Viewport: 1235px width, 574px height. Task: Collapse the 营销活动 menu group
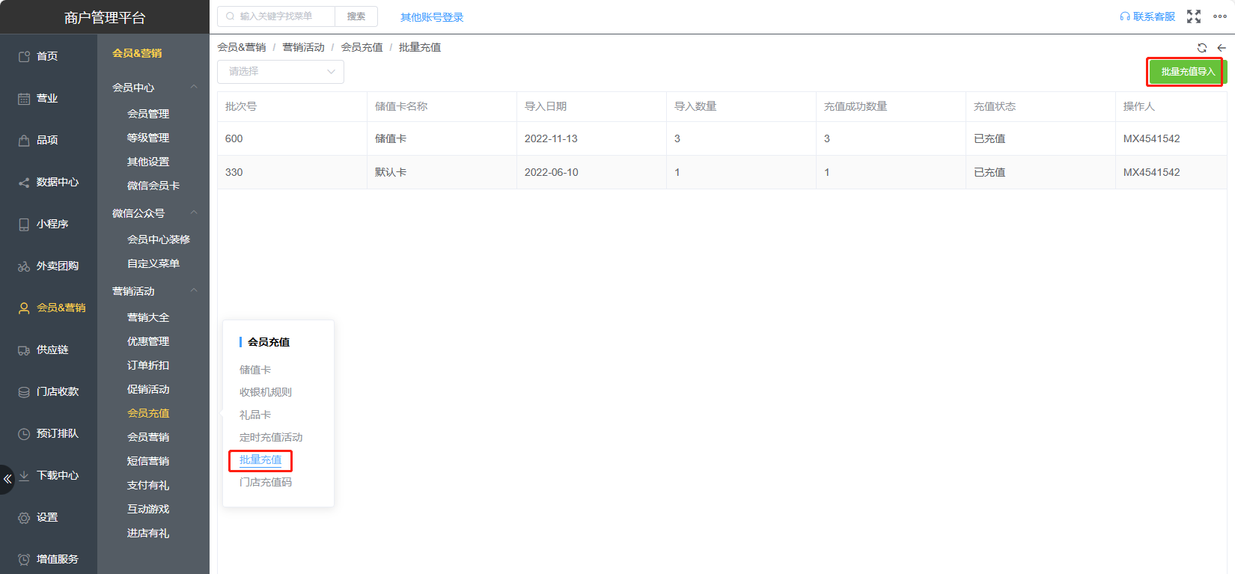pos(194,290)
